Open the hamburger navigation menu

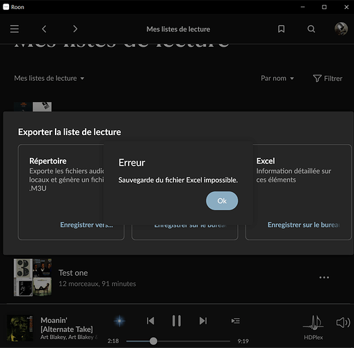(15, 29)
